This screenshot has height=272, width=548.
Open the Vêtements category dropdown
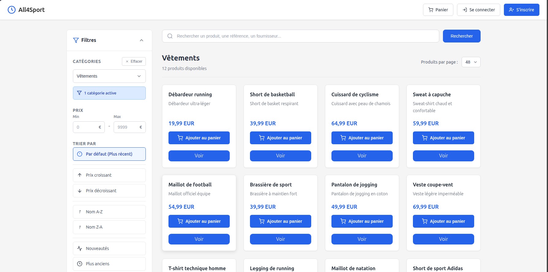[109, 76]
